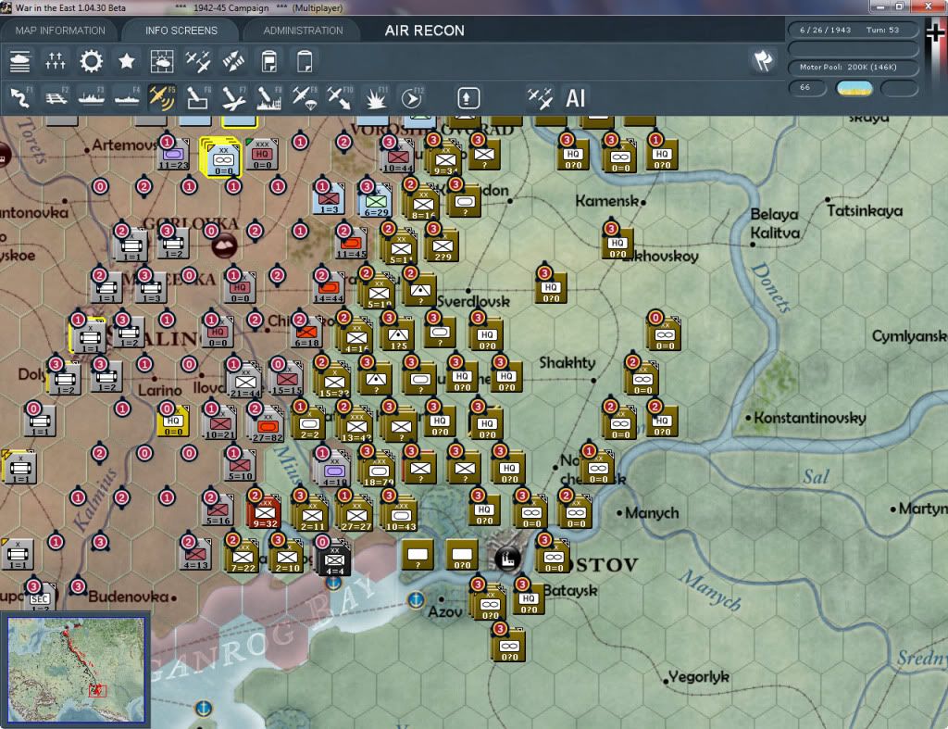The image size is (948, 729).
Task: Select the 10=43 Soviet counter
Action: click(x=400, y=515)
